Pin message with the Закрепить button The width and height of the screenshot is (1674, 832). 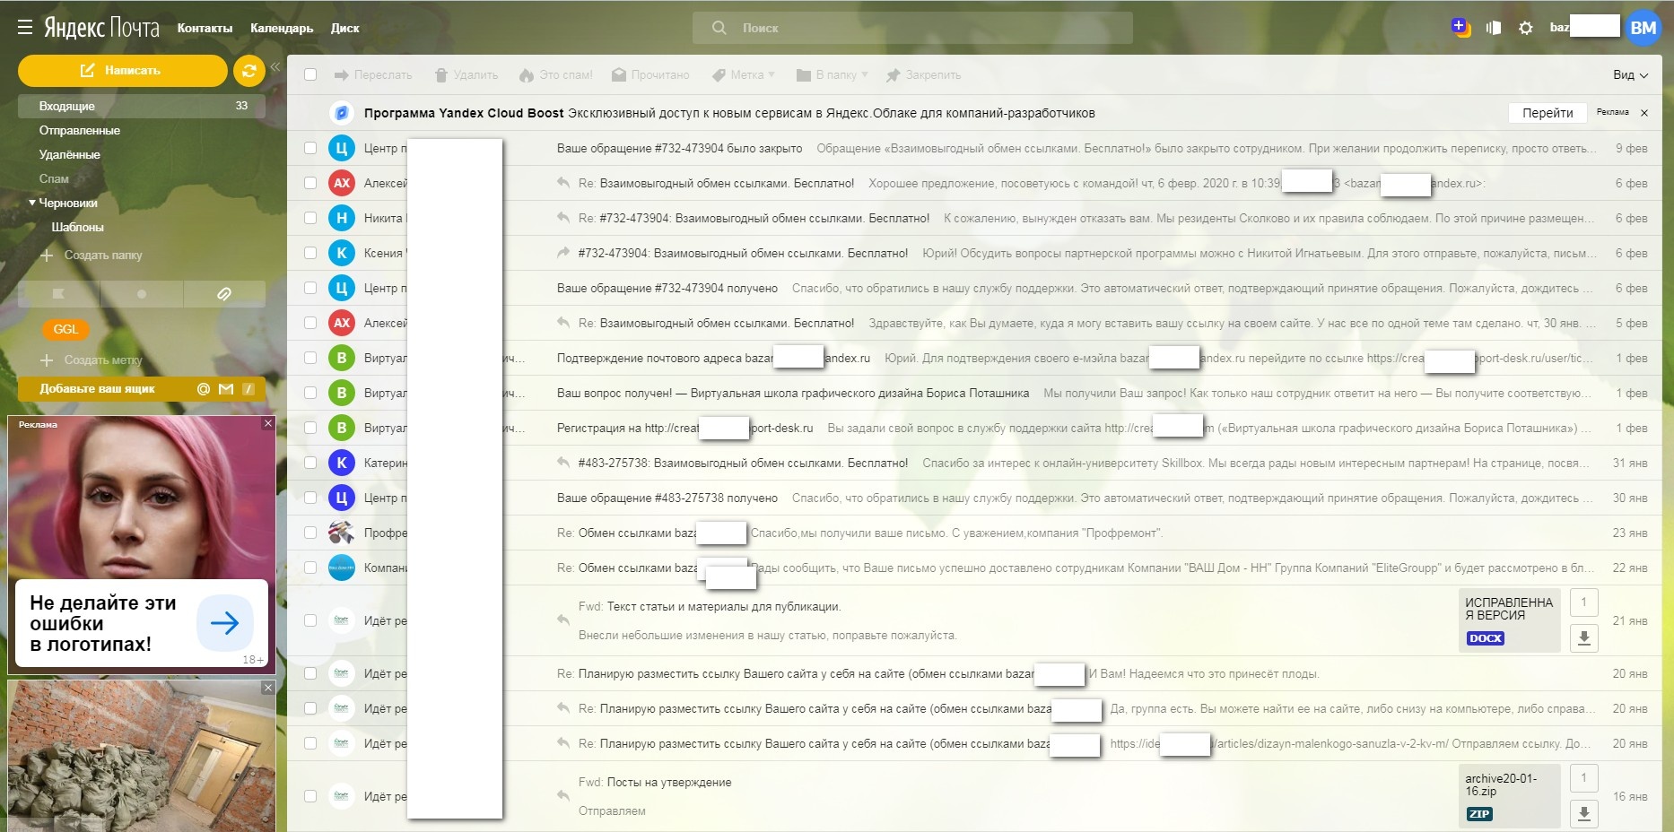(x=923, y=75)
